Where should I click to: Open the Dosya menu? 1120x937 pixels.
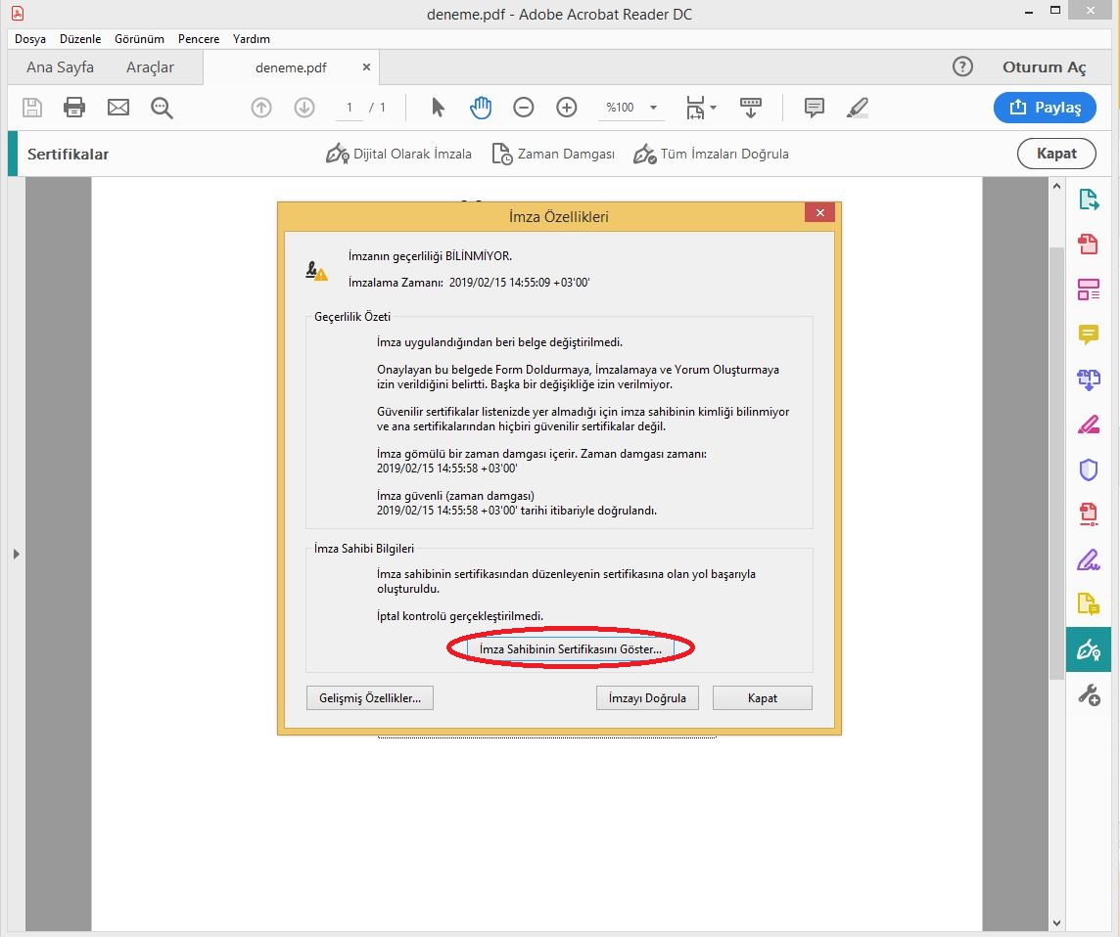click(x=30, y=39)
